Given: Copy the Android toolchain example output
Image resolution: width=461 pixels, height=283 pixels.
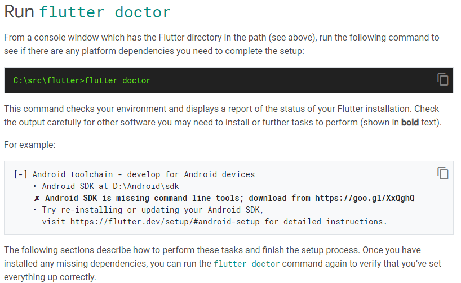Looking at the screenshot, I should pos(443,173).
